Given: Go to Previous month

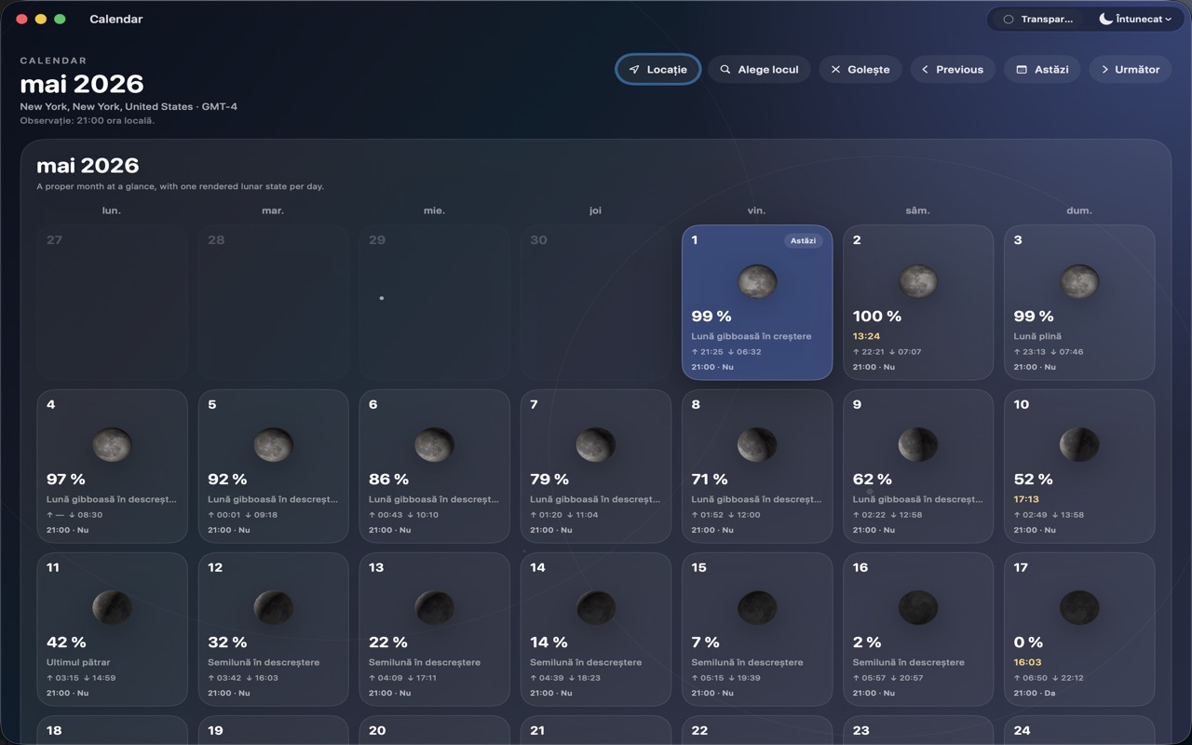Looking at the screenshot, I should (x=952, y=69).
